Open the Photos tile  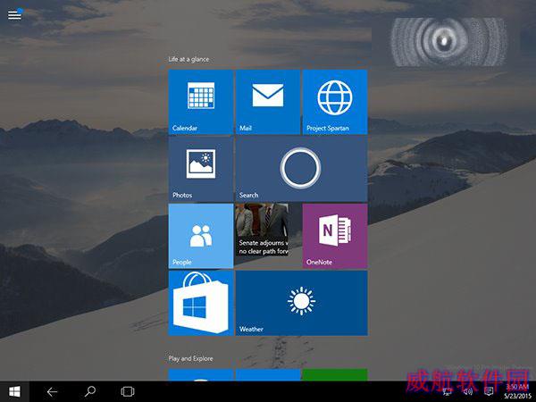[x=201, y=169]
